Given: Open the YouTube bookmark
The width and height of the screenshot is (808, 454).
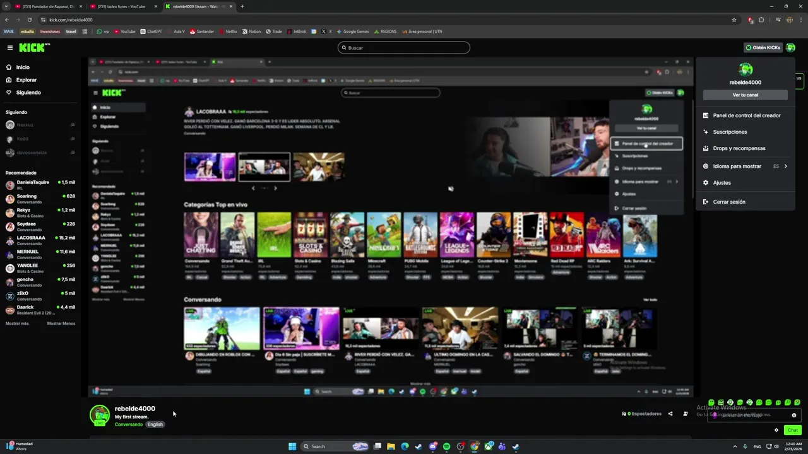Looking at the screenshot, I should 124,32.
